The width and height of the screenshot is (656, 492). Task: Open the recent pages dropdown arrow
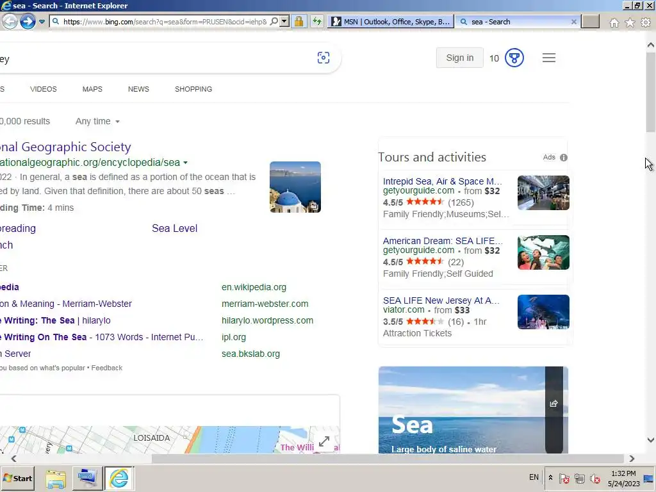(42, 22)
